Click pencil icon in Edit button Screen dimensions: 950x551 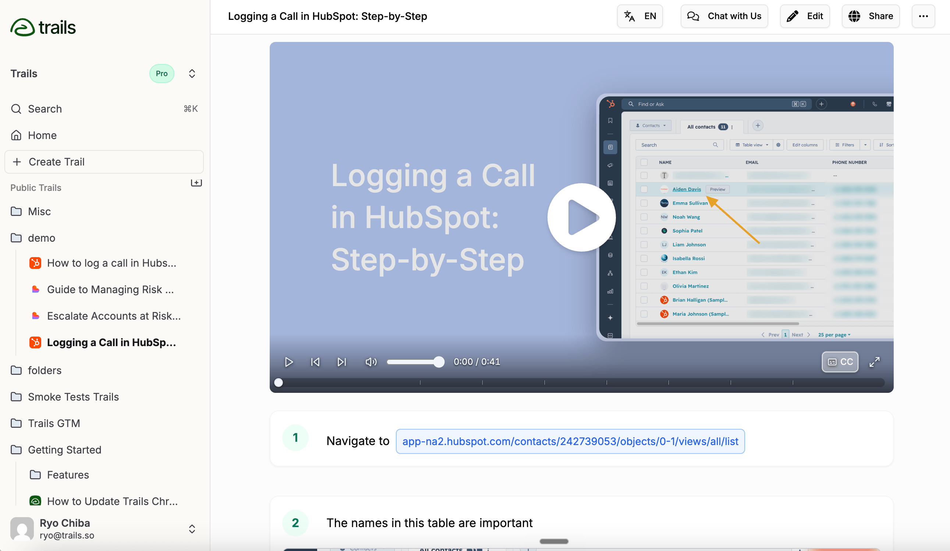pos(793,16)
